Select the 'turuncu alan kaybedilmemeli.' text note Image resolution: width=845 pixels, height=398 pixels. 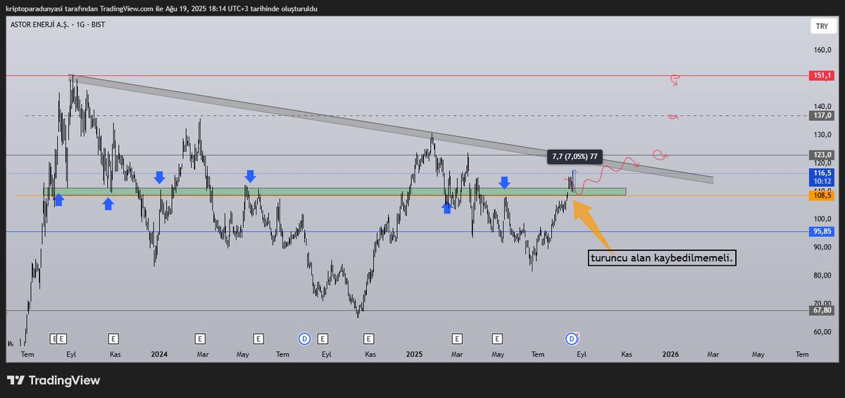(663, 259)
